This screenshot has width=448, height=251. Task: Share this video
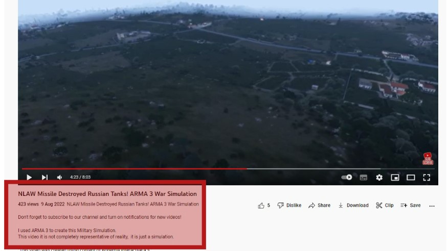320,206
